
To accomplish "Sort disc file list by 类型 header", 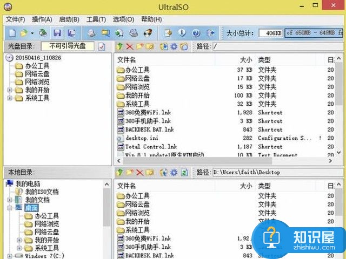I will [x=286, y=60].
